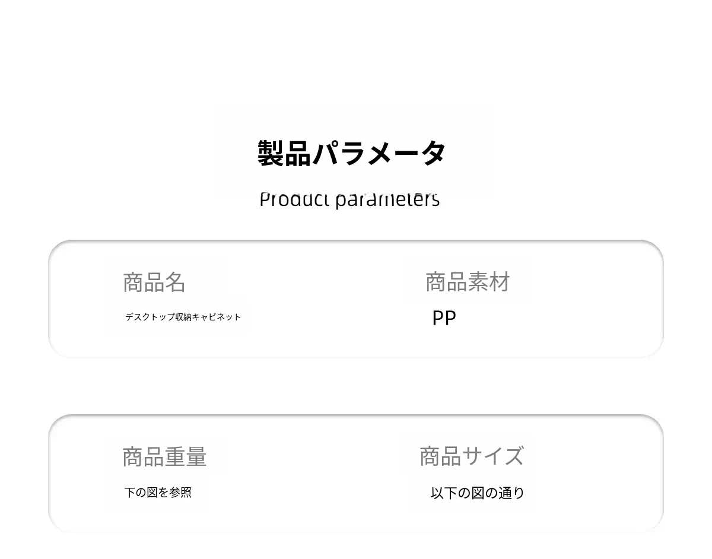Select the 商品サイズ label
The width and height of the screenshot is (712, 559).
472,456
